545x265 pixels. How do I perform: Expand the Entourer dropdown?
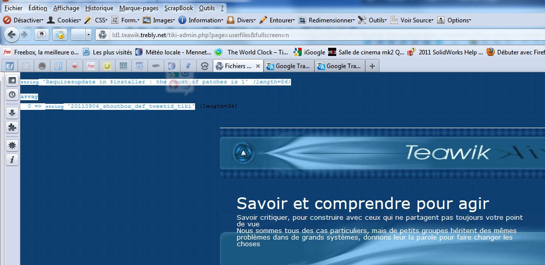[277, 20]
